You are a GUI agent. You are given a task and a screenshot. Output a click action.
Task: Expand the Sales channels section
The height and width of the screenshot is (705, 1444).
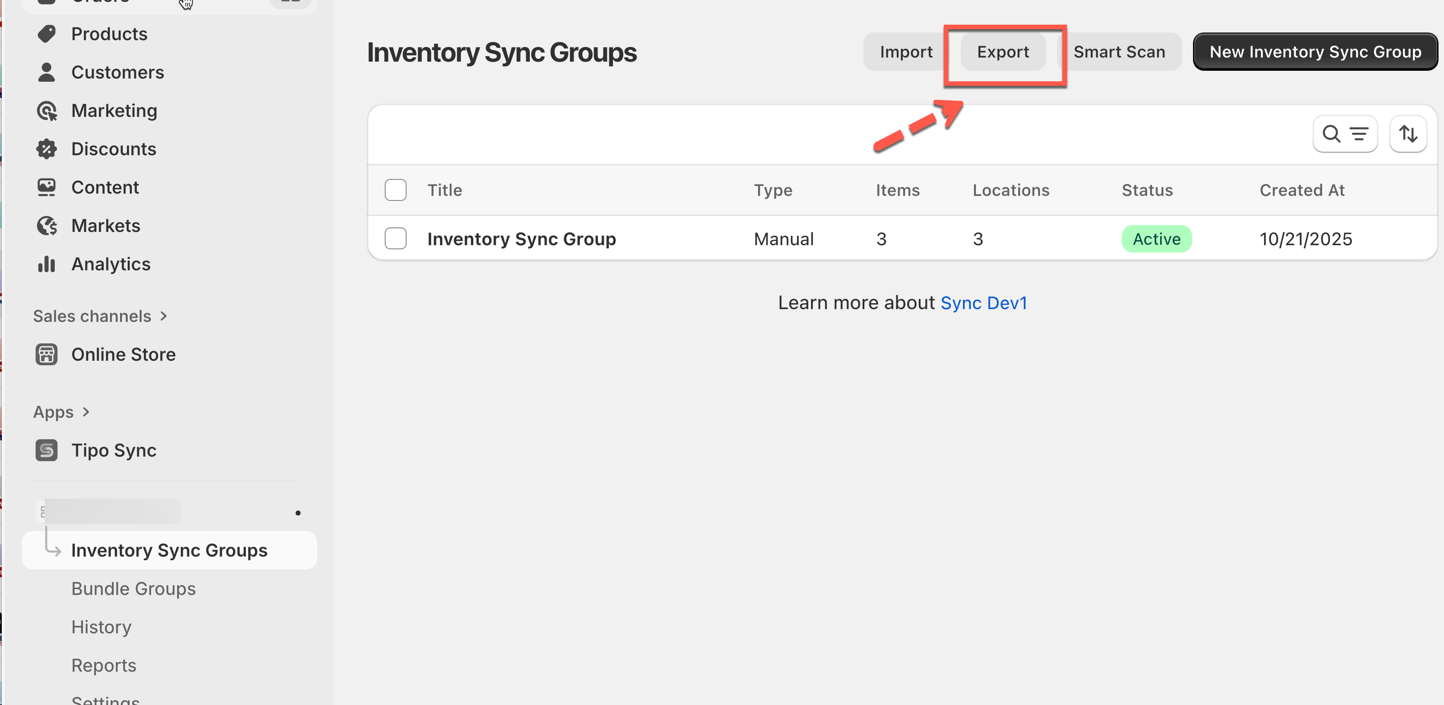click(163, 316)
